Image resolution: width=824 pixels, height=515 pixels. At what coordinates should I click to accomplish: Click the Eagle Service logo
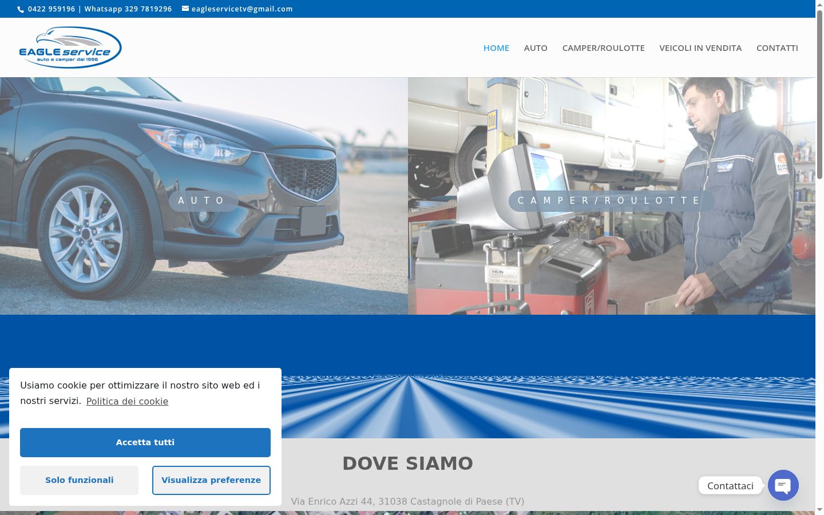[x=70, y=47]
